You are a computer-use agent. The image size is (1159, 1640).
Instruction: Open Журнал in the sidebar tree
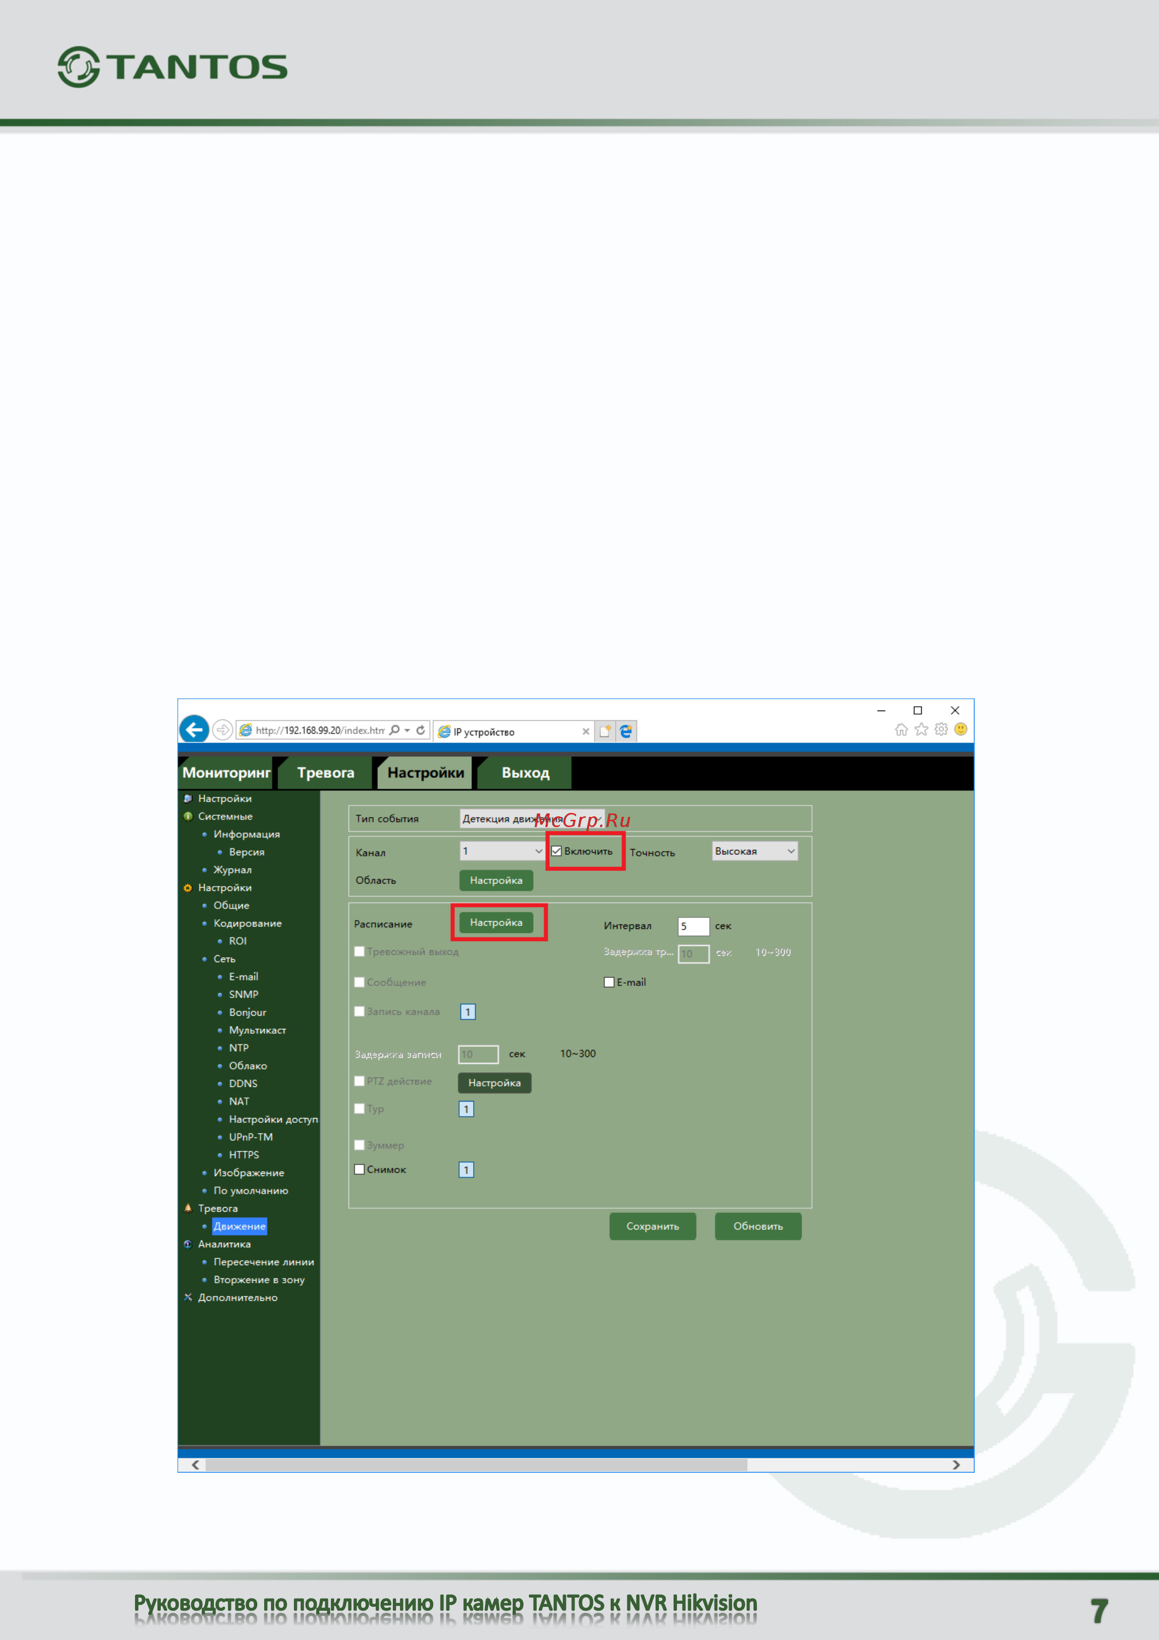232,870
